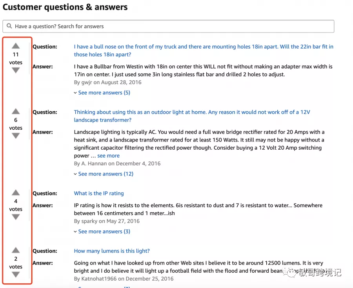Upvote the bull nose truck question
Image resolution: width=353 pixels, height=288 pixels.
16,46
